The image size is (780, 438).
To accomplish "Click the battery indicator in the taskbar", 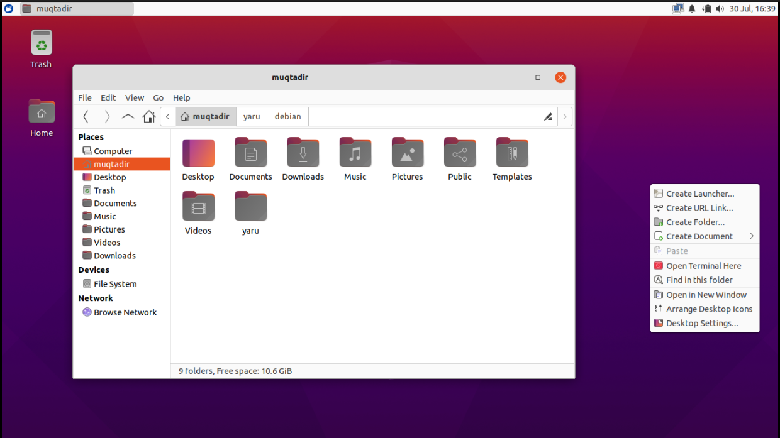I will coord(708,8).
